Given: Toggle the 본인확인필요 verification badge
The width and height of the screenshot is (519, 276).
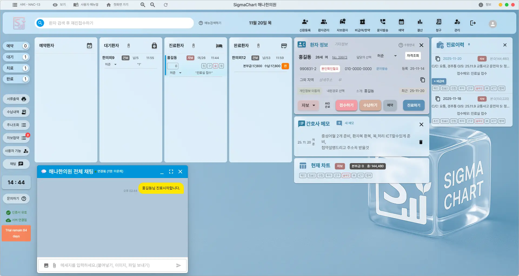Looking at the screenshot, I should [330, 69].
